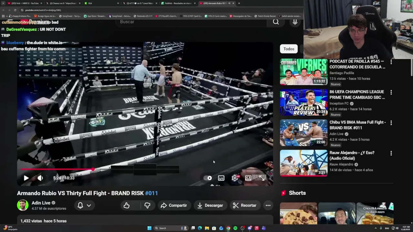Open options for Rauw Alejandro video
This screenshot has height=232, width=413.
(x=391, y=153)
